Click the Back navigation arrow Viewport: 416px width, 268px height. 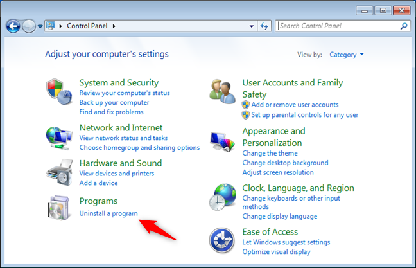click(13, 26)
